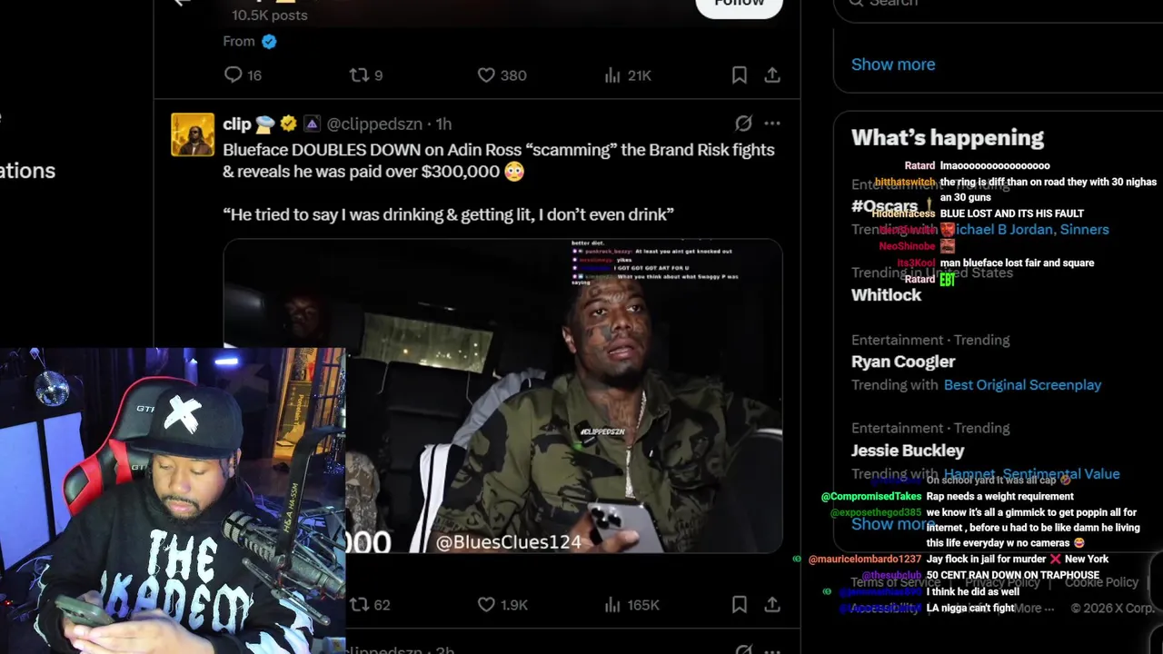The height and width of the screenshot is (654, 1163).
Task: Repost clip's post showing 62 reposts
Action: 360,605
